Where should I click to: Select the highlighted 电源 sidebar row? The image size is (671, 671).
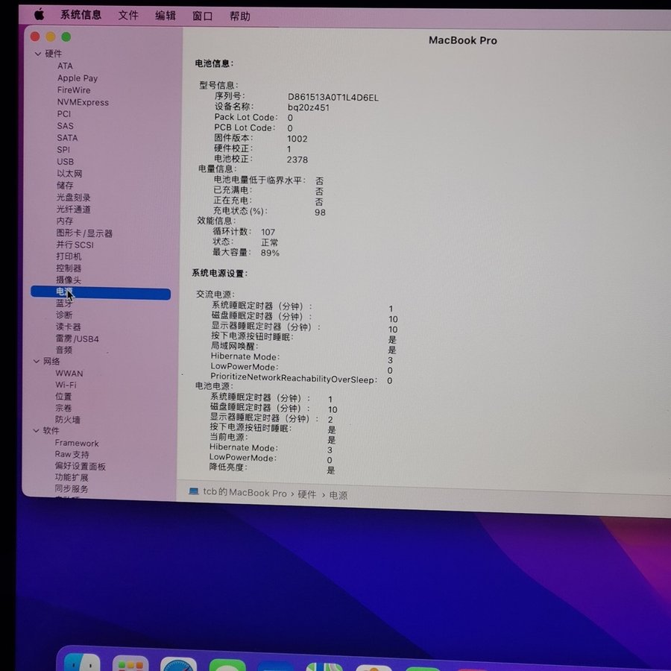[101, 293]
